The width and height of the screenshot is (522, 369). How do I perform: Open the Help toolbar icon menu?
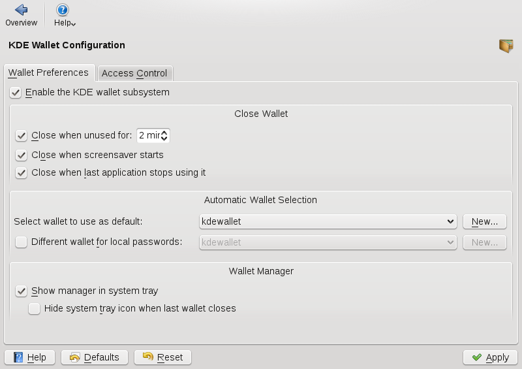[63, 10]
